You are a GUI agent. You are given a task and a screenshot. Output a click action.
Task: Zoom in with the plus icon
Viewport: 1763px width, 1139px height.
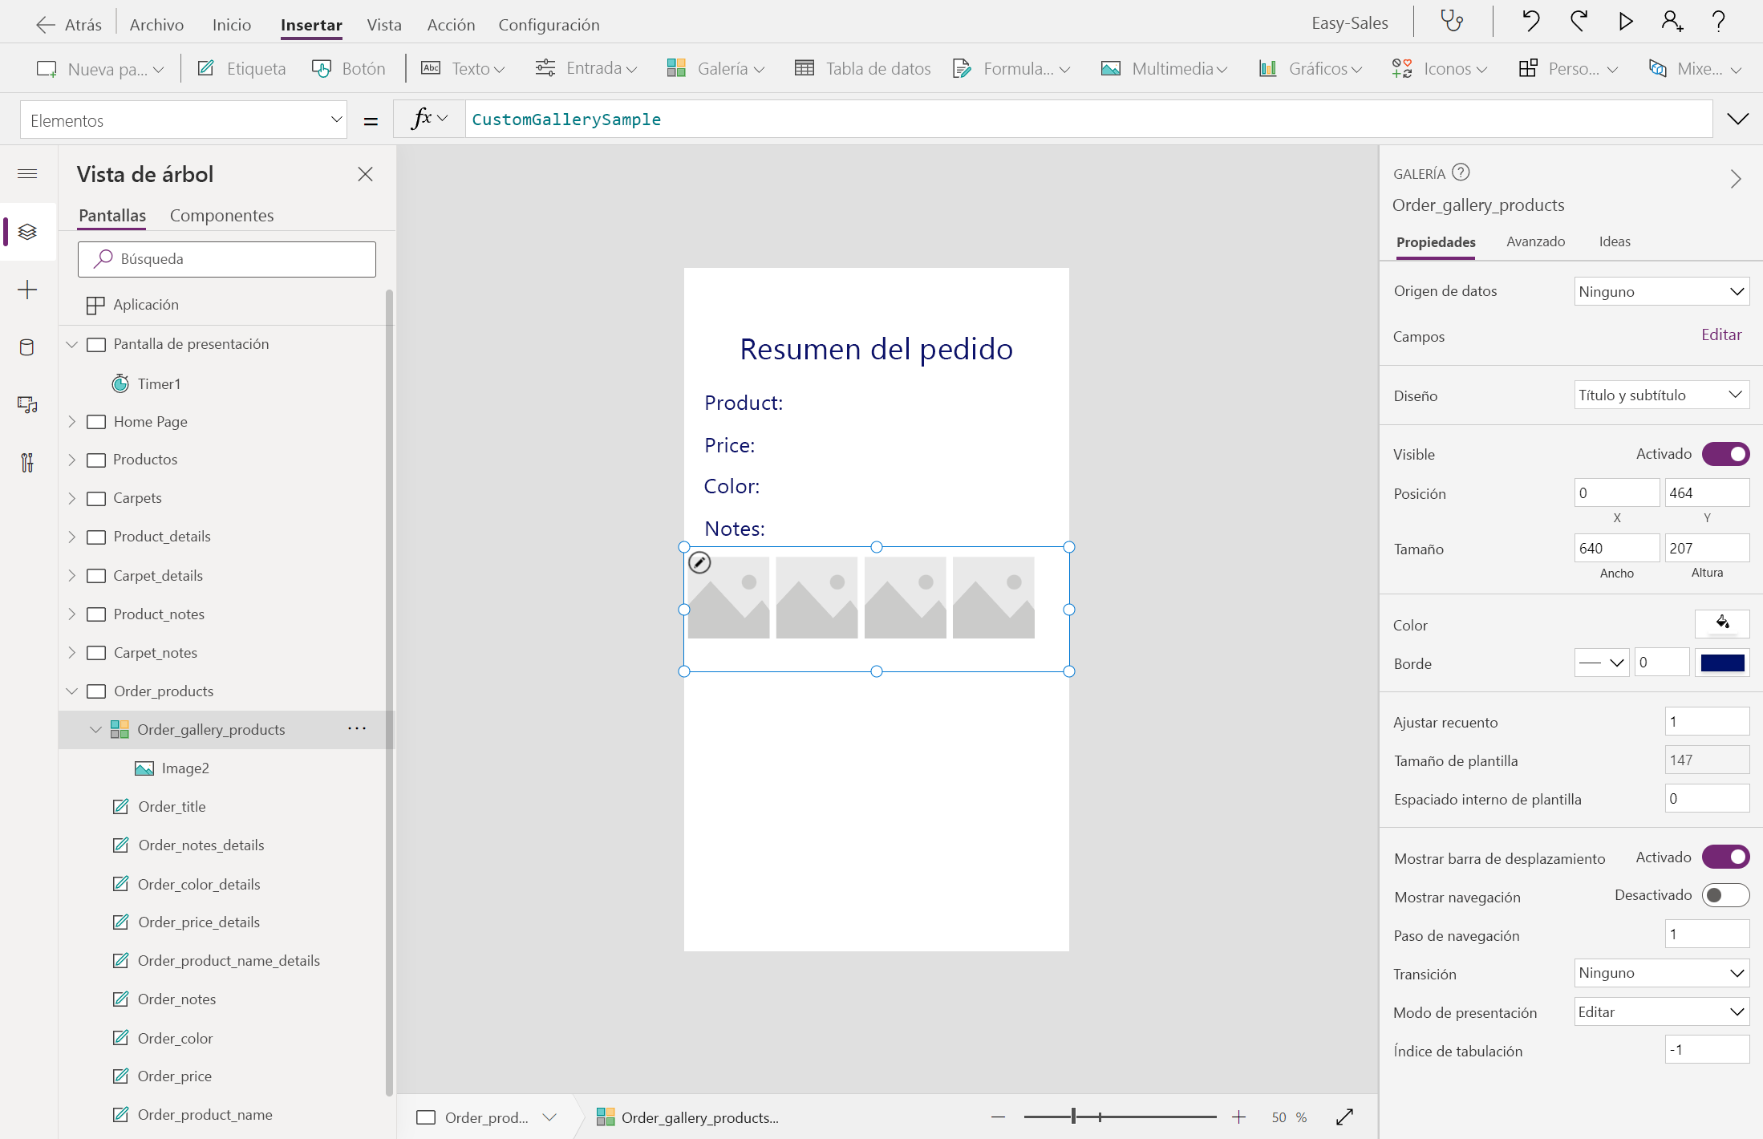click(1239, 1117)
